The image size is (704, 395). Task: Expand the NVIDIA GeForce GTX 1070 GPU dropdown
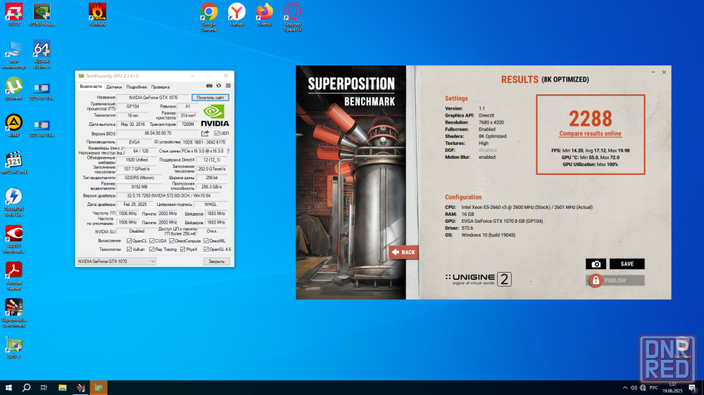point(116,261)
